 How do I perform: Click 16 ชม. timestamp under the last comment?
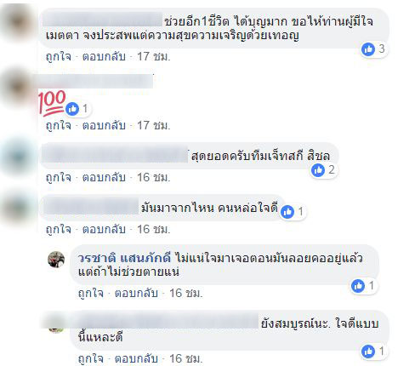[186, 358]
